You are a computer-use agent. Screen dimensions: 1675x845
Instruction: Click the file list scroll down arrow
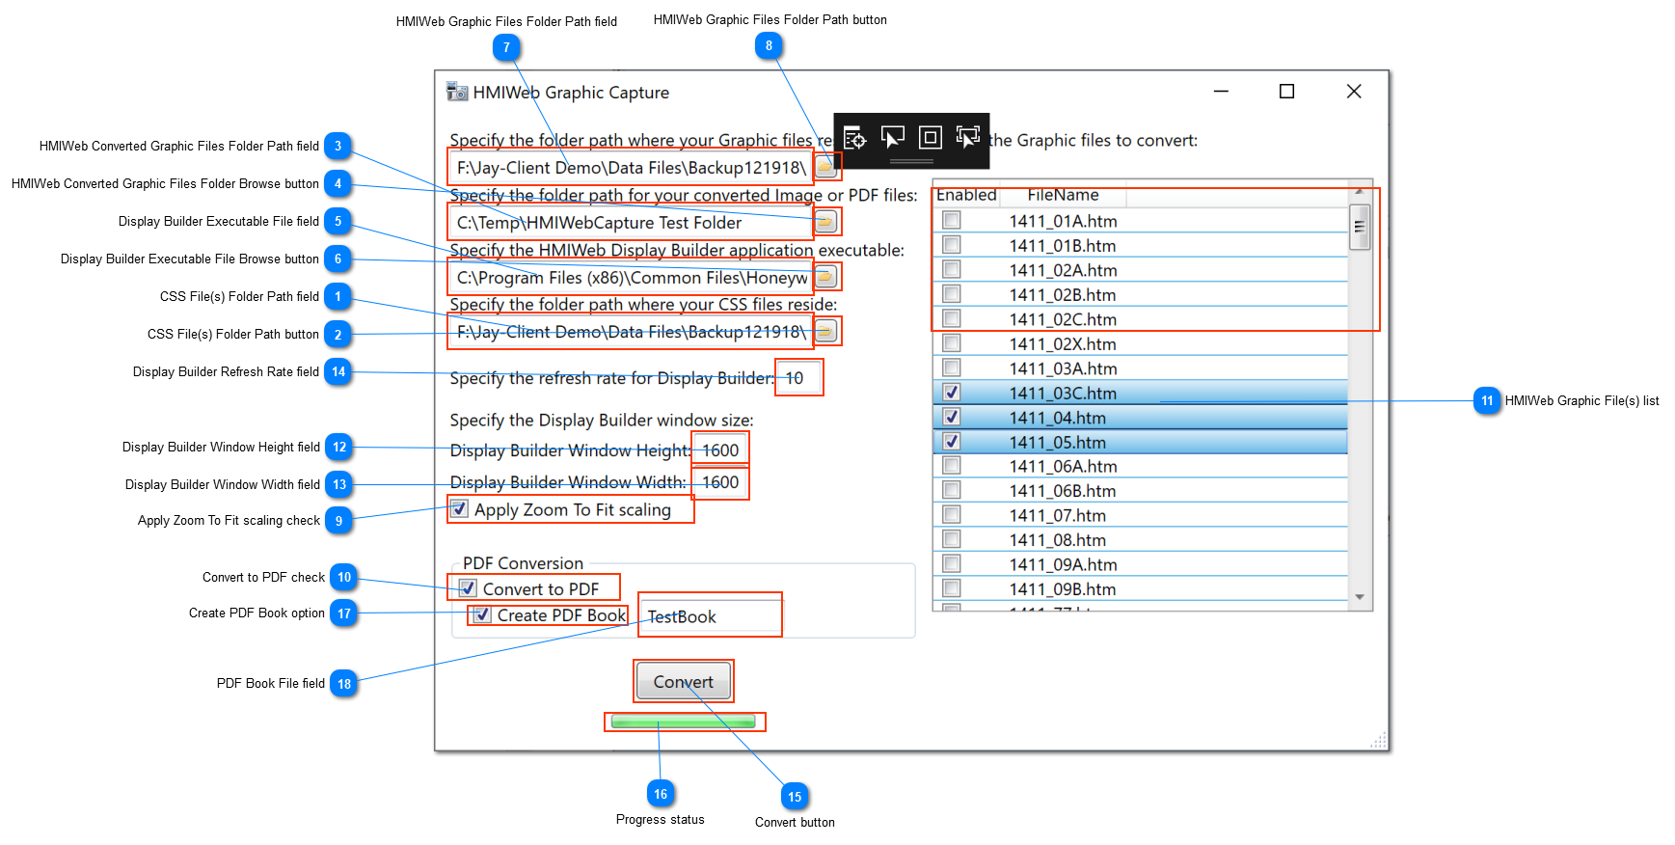pos(1360,597)
